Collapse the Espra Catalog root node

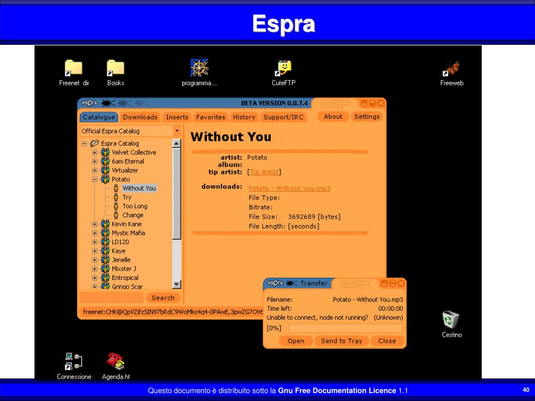tap(84, 144)
